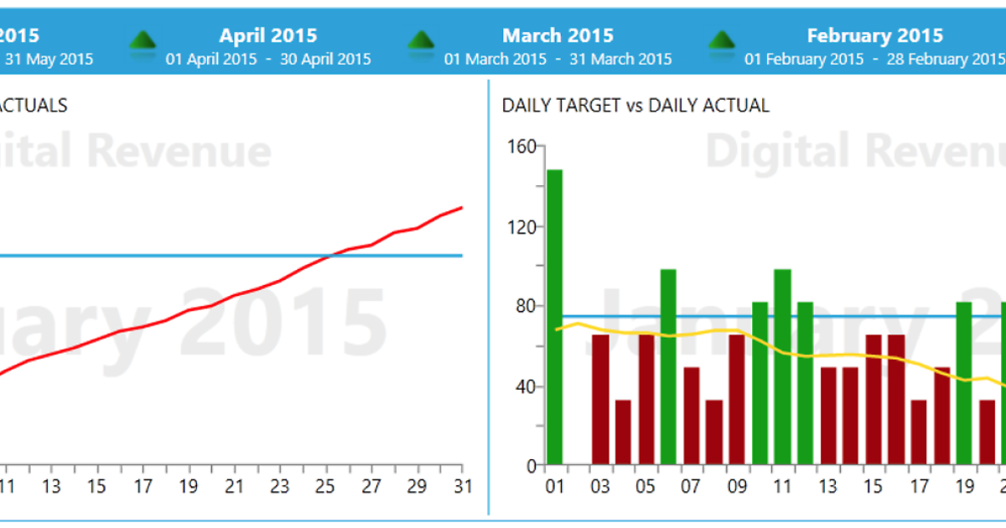Click green bar for day 11
Viewport: 1006px width, 528px height.
click(x=782, y=367)
